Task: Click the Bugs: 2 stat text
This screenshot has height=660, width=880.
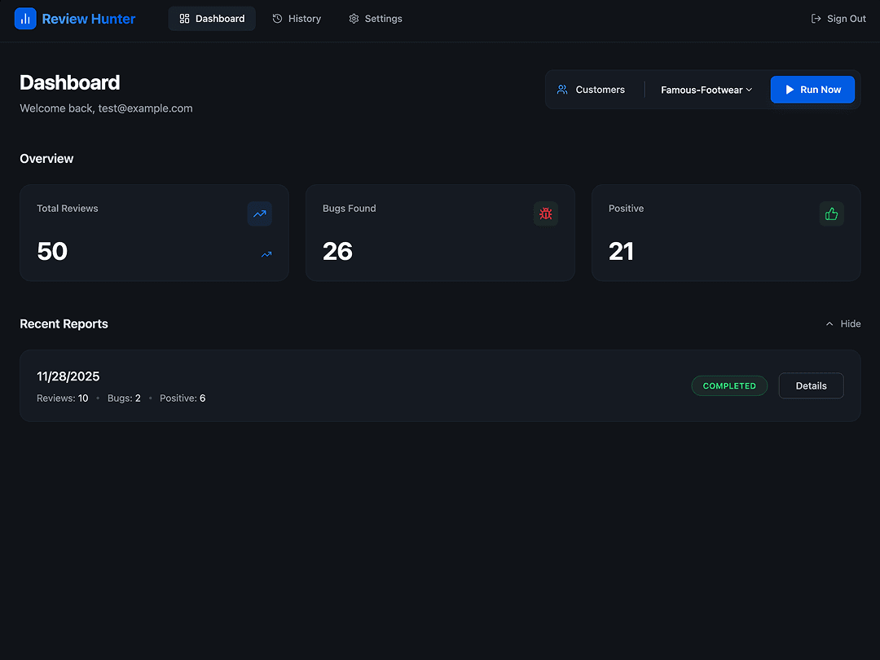Action: pos(124,398)
